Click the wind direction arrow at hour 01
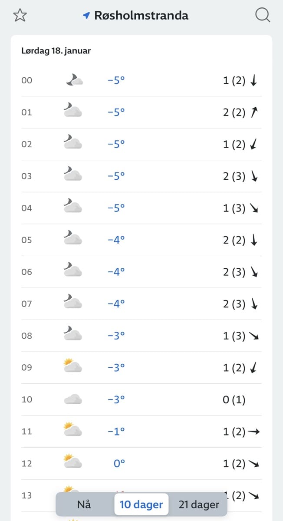Image resolution: width=283 pixels, height=521 pixels. tap(254, 112)
